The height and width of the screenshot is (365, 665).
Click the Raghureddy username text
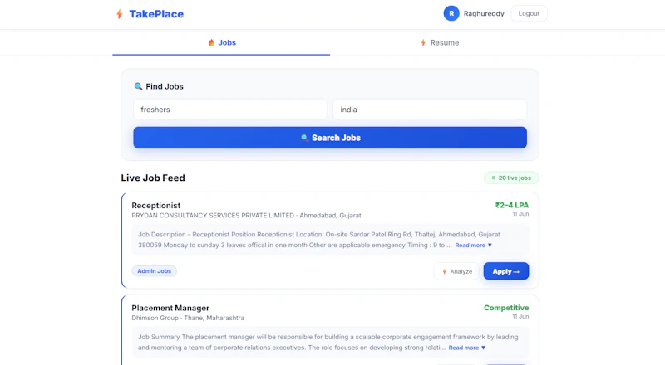click(484, 13)
